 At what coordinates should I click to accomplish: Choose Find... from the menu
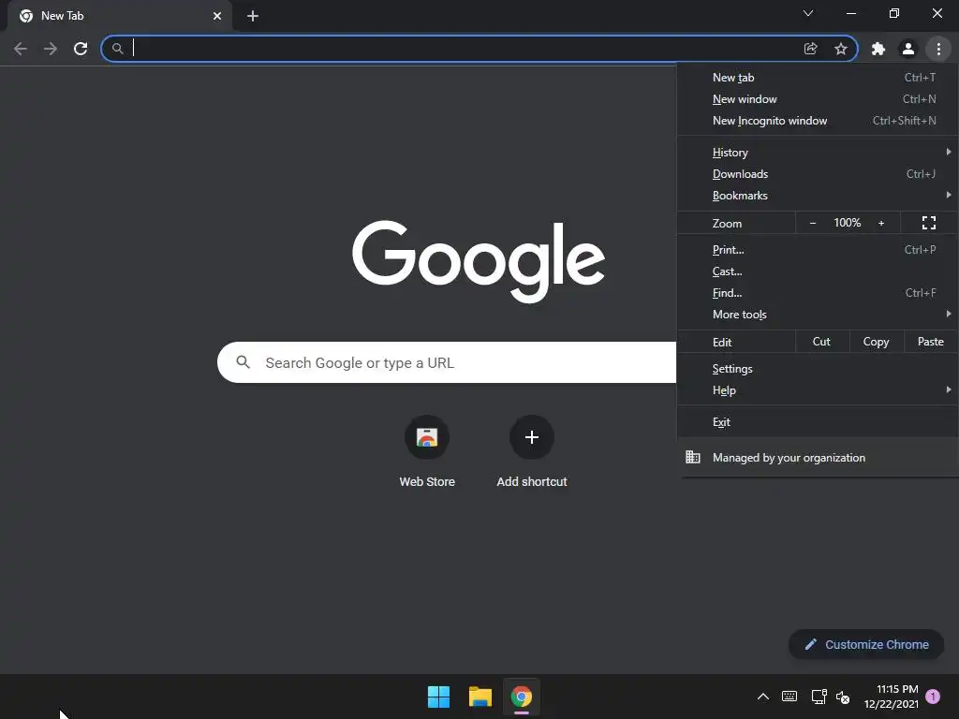tap(817, 293)
